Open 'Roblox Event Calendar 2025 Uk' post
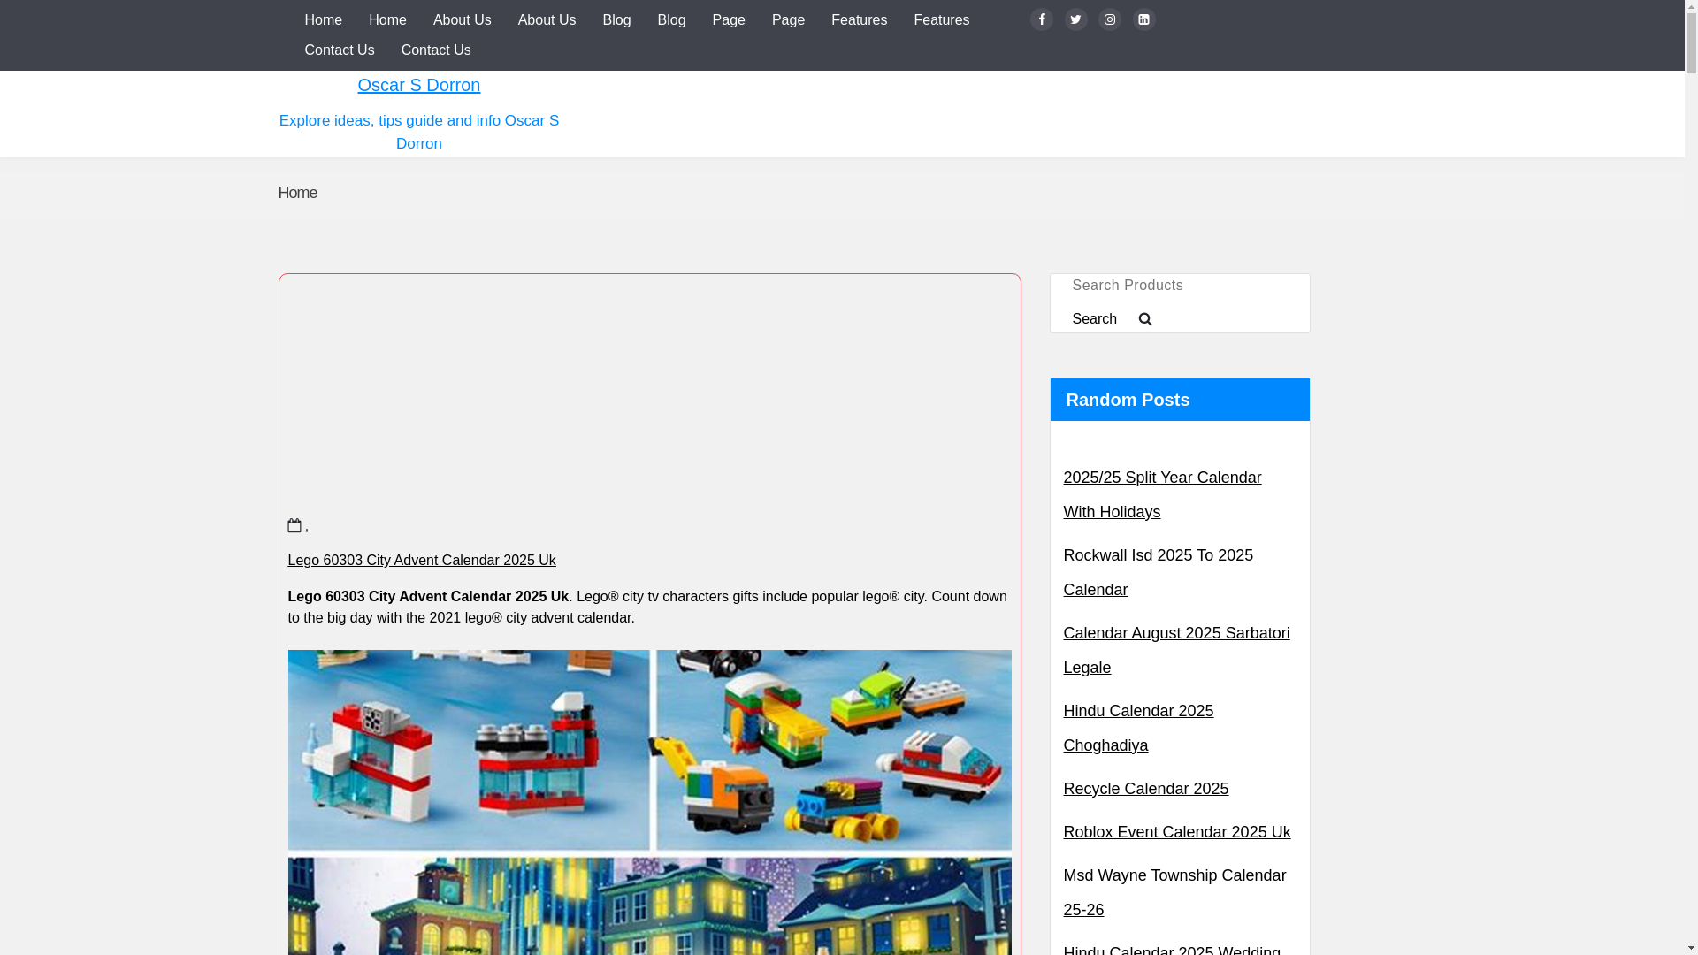Screen dimensions: 1698x955 [1176, 832]
